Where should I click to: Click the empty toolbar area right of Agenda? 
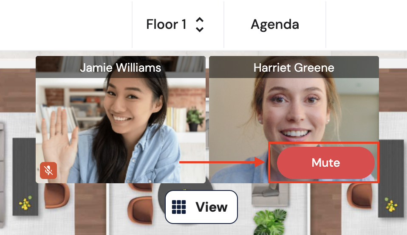[366, 25]
